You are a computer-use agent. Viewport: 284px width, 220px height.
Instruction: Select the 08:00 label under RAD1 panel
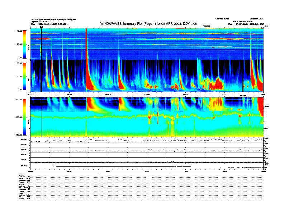(x=108, y=95)
